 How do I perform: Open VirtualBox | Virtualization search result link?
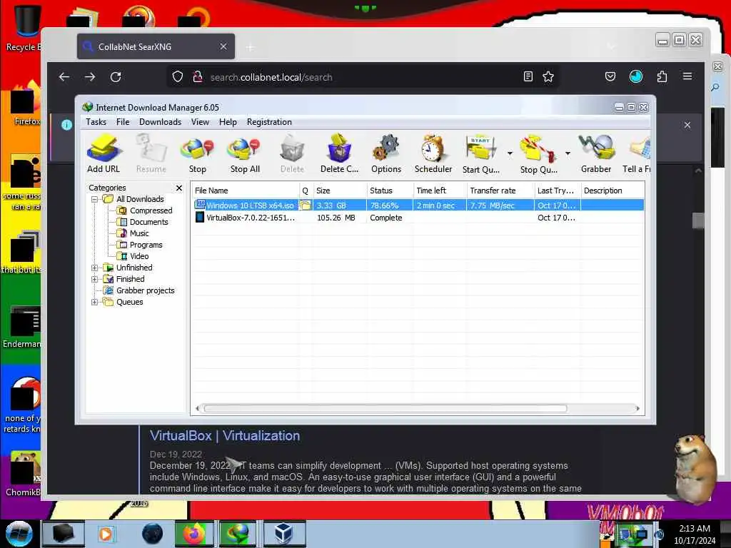[225, 436]
